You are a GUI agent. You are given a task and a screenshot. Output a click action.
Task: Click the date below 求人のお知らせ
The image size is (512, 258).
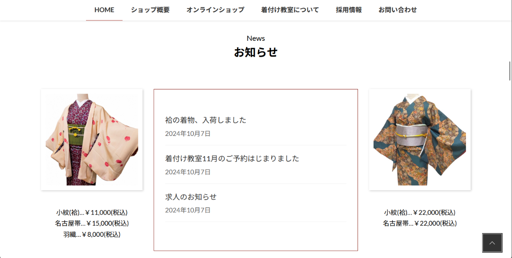[x=188, y=210]
